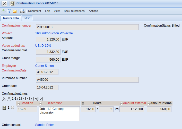Click the Pd quantity field with value 2
182x129 pixels.
coord(106,109)
